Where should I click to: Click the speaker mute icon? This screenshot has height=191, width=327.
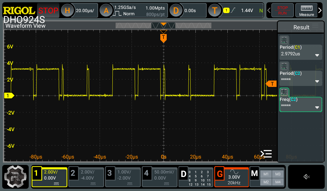306,177
